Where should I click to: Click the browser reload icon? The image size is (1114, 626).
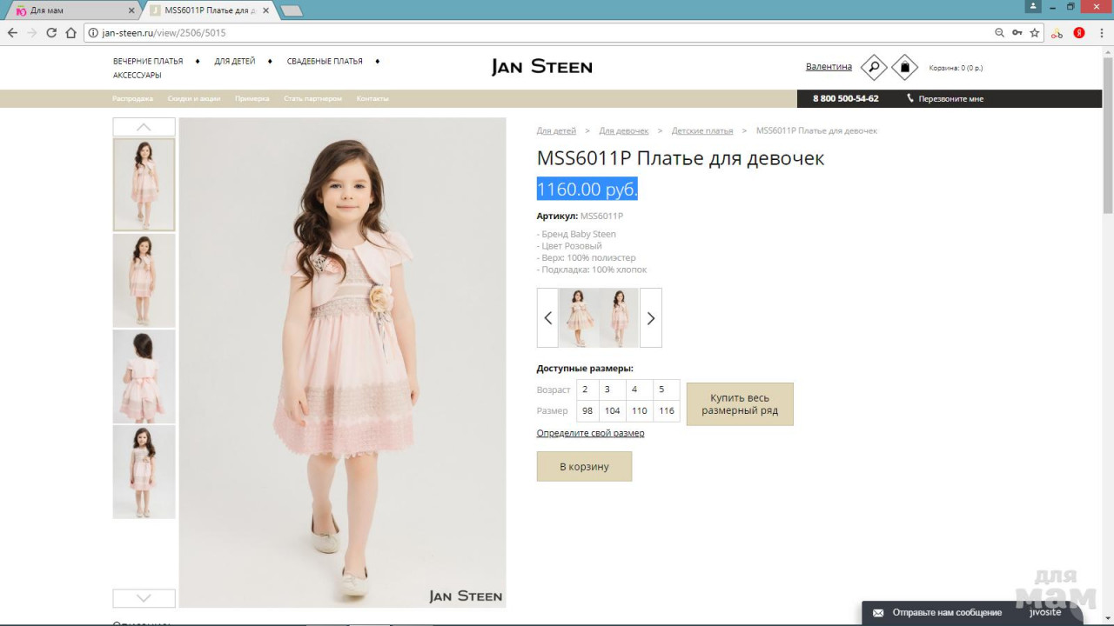click(51, 33)
